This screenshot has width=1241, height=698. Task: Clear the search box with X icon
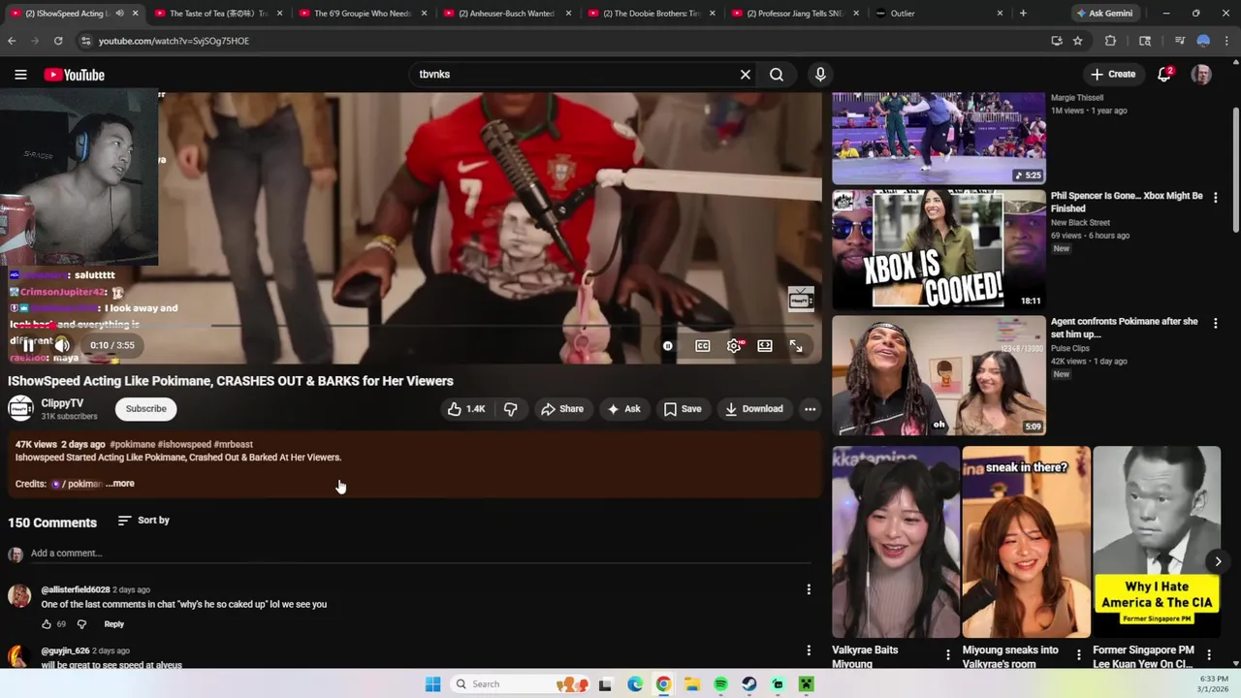[x=746, y=75]
